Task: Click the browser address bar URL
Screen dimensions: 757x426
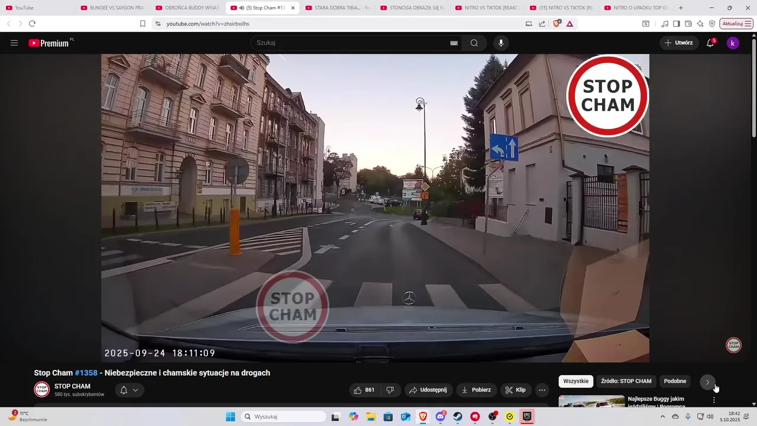Action: (208, 24)
